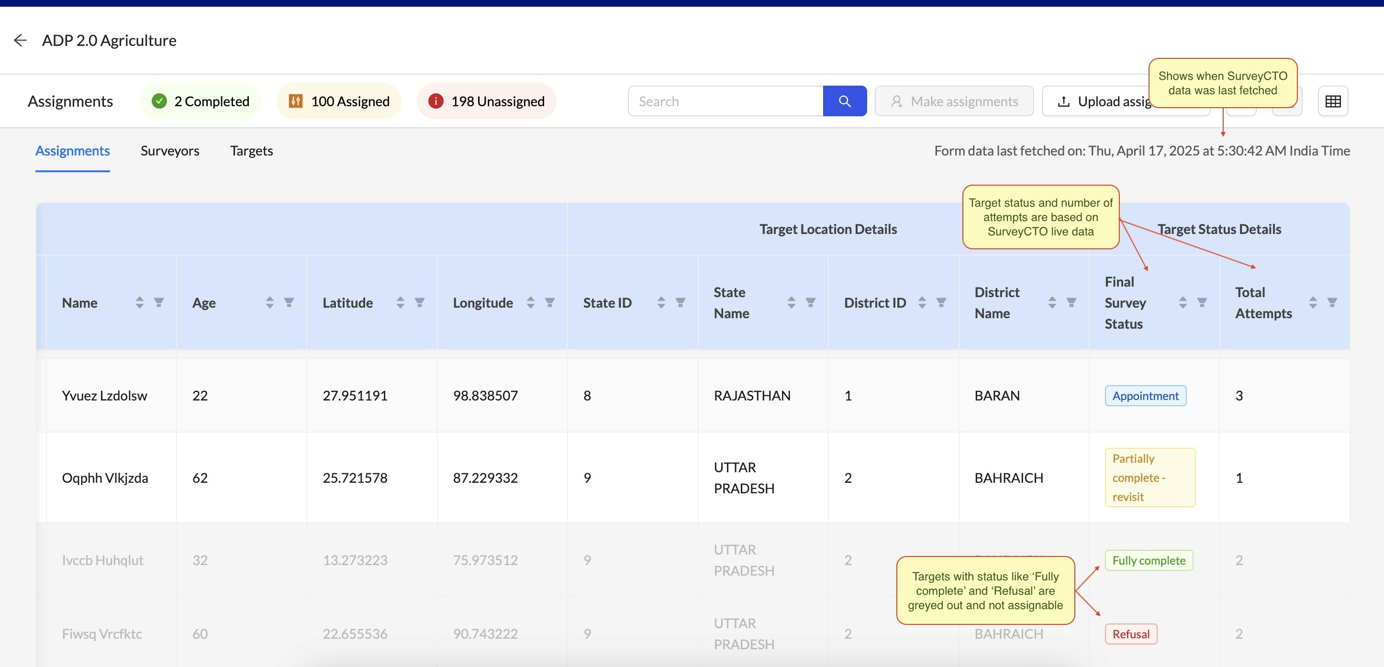The height and width of the screenshot is (667, 1384).
Task: Click the back arrow beside ADP 2.0 Agriculture
Action: pos(20,40)
